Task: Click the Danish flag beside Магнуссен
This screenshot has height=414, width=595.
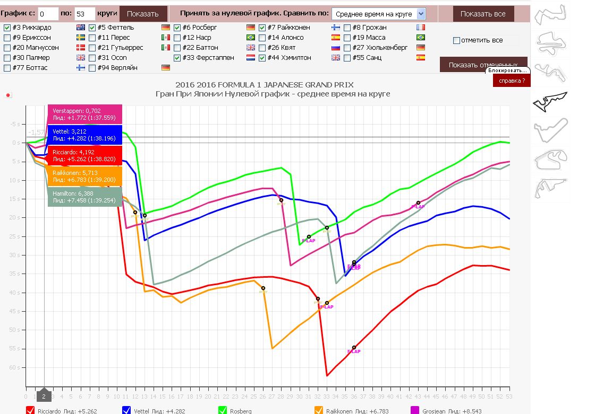Action: tap(80, 47)
